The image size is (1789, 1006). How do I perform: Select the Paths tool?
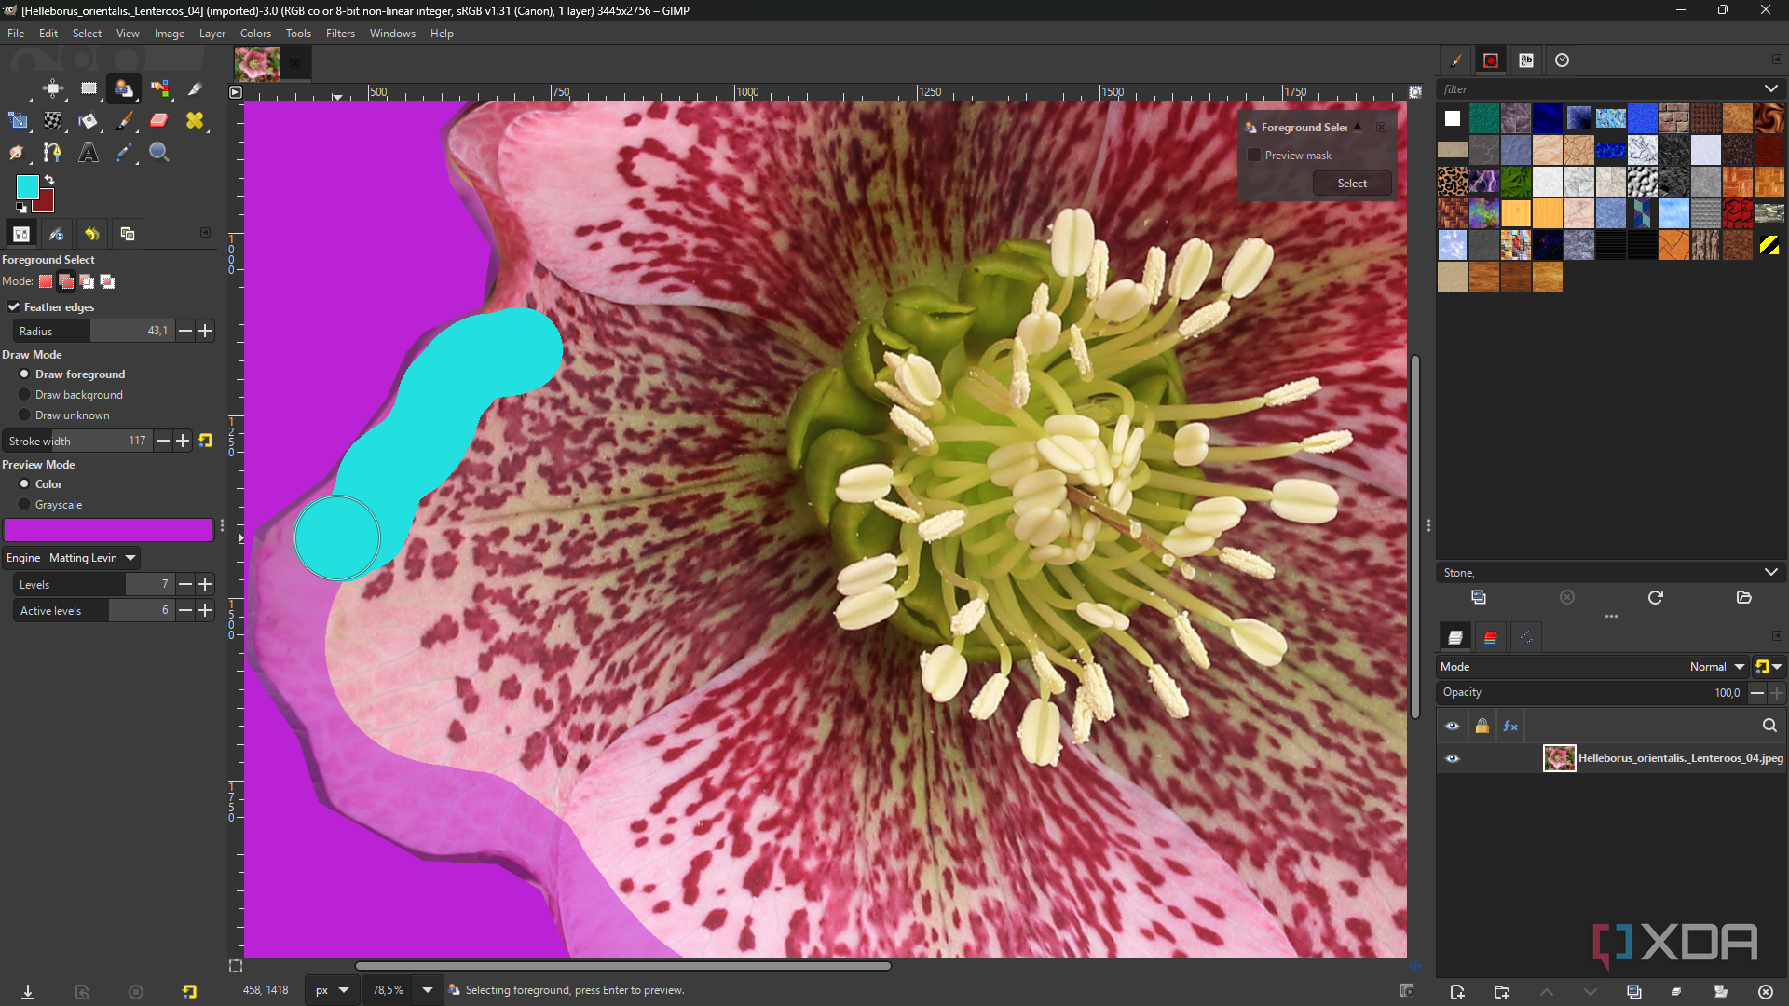click(x=53, y=152)
